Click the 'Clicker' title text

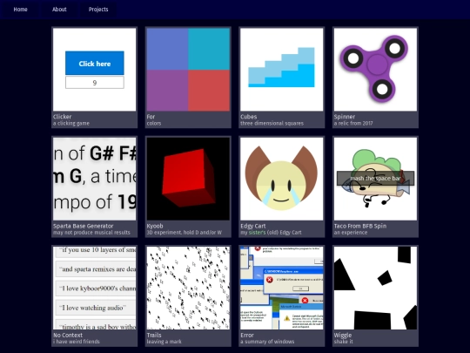coord(63,117)
